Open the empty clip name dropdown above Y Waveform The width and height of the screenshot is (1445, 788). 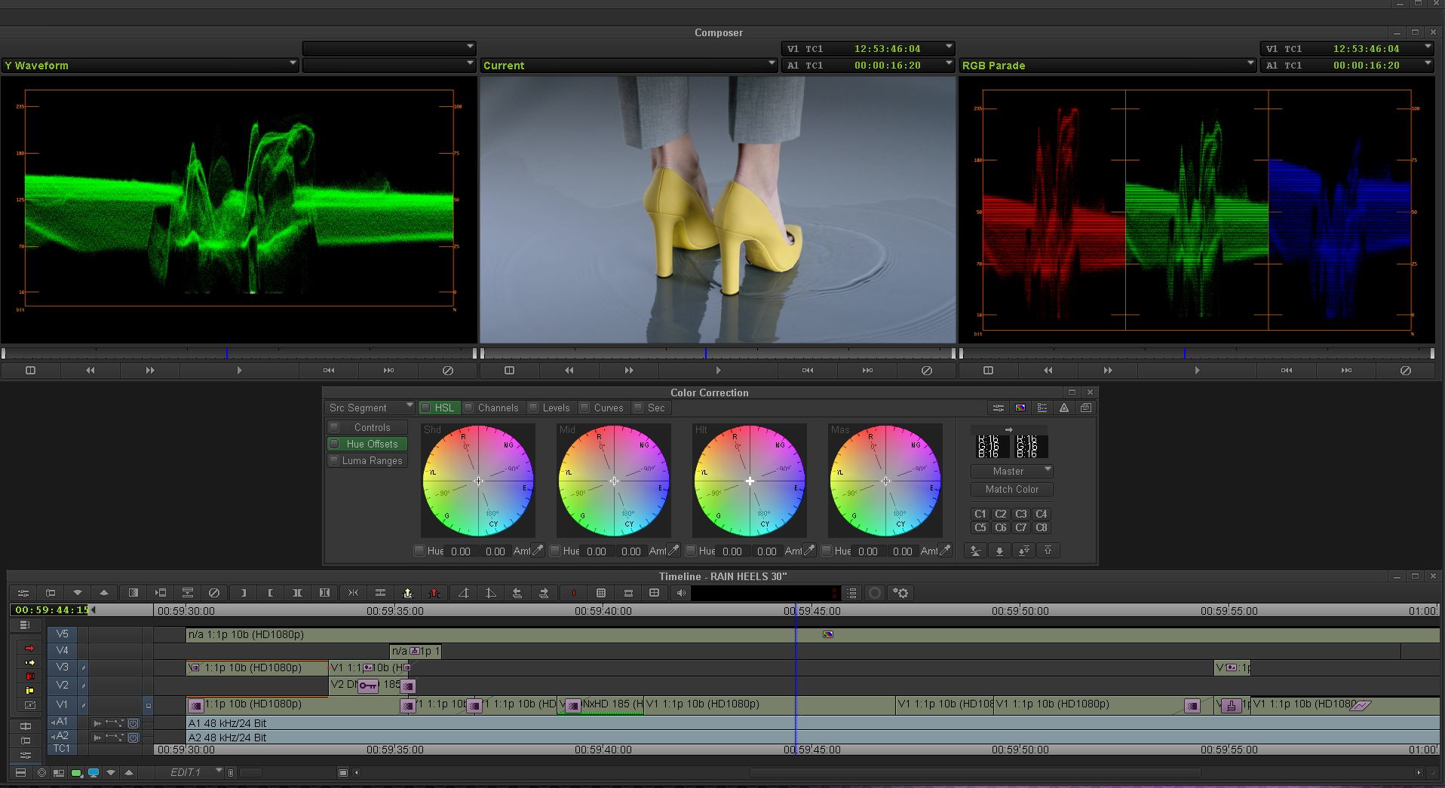tap(388, 49)
